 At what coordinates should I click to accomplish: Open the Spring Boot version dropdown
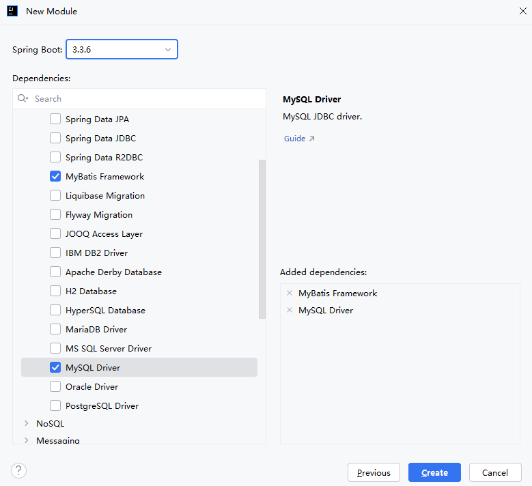pyautogui.click(x=122, y=50)
